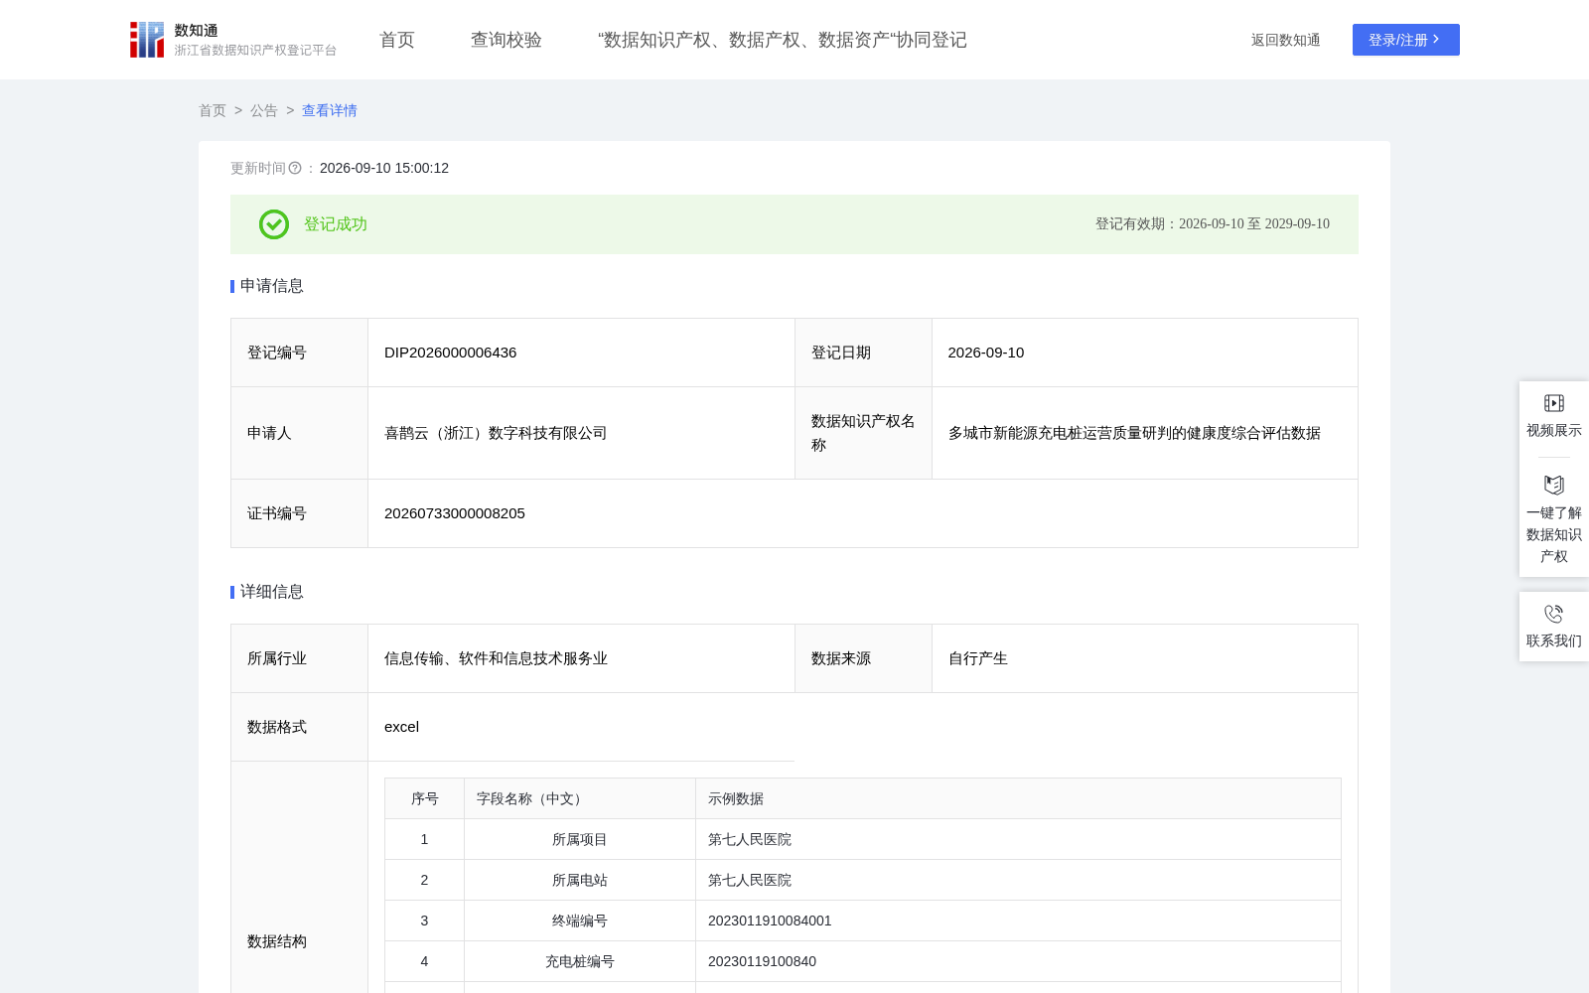Viewport: 1589px width, 993px height.
Task: Click the 详细信息 section heading
Action: tap(272, 592)
